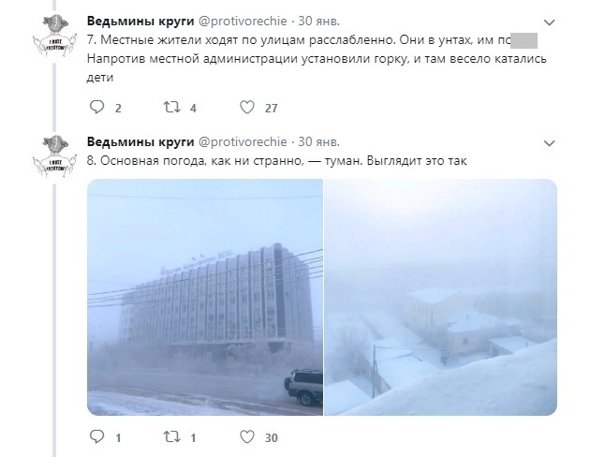Open 30 янв. timestamp of tweet 8
This screenshot has height=457, width=590.
click(x=318, y=141)
